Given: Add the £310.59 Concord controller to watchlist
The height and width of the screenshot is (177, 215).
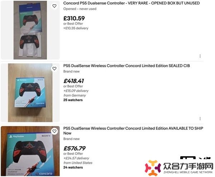Looking at the screenshot, I should pyautogui.click(x=54, y=6).
